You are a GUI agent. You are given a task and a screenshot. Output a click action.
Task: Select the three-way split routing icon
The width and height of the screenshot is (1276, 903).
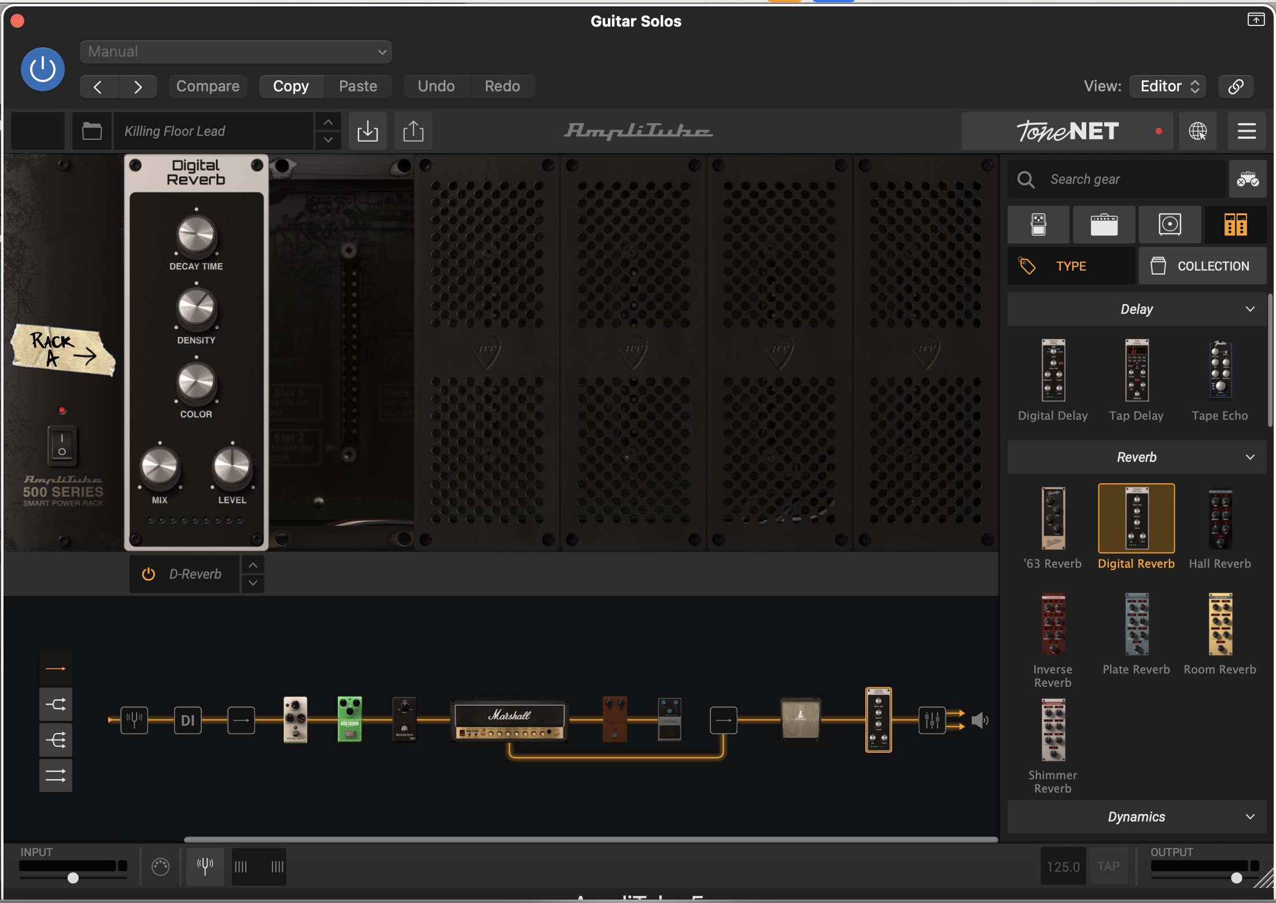pos(56,740)
